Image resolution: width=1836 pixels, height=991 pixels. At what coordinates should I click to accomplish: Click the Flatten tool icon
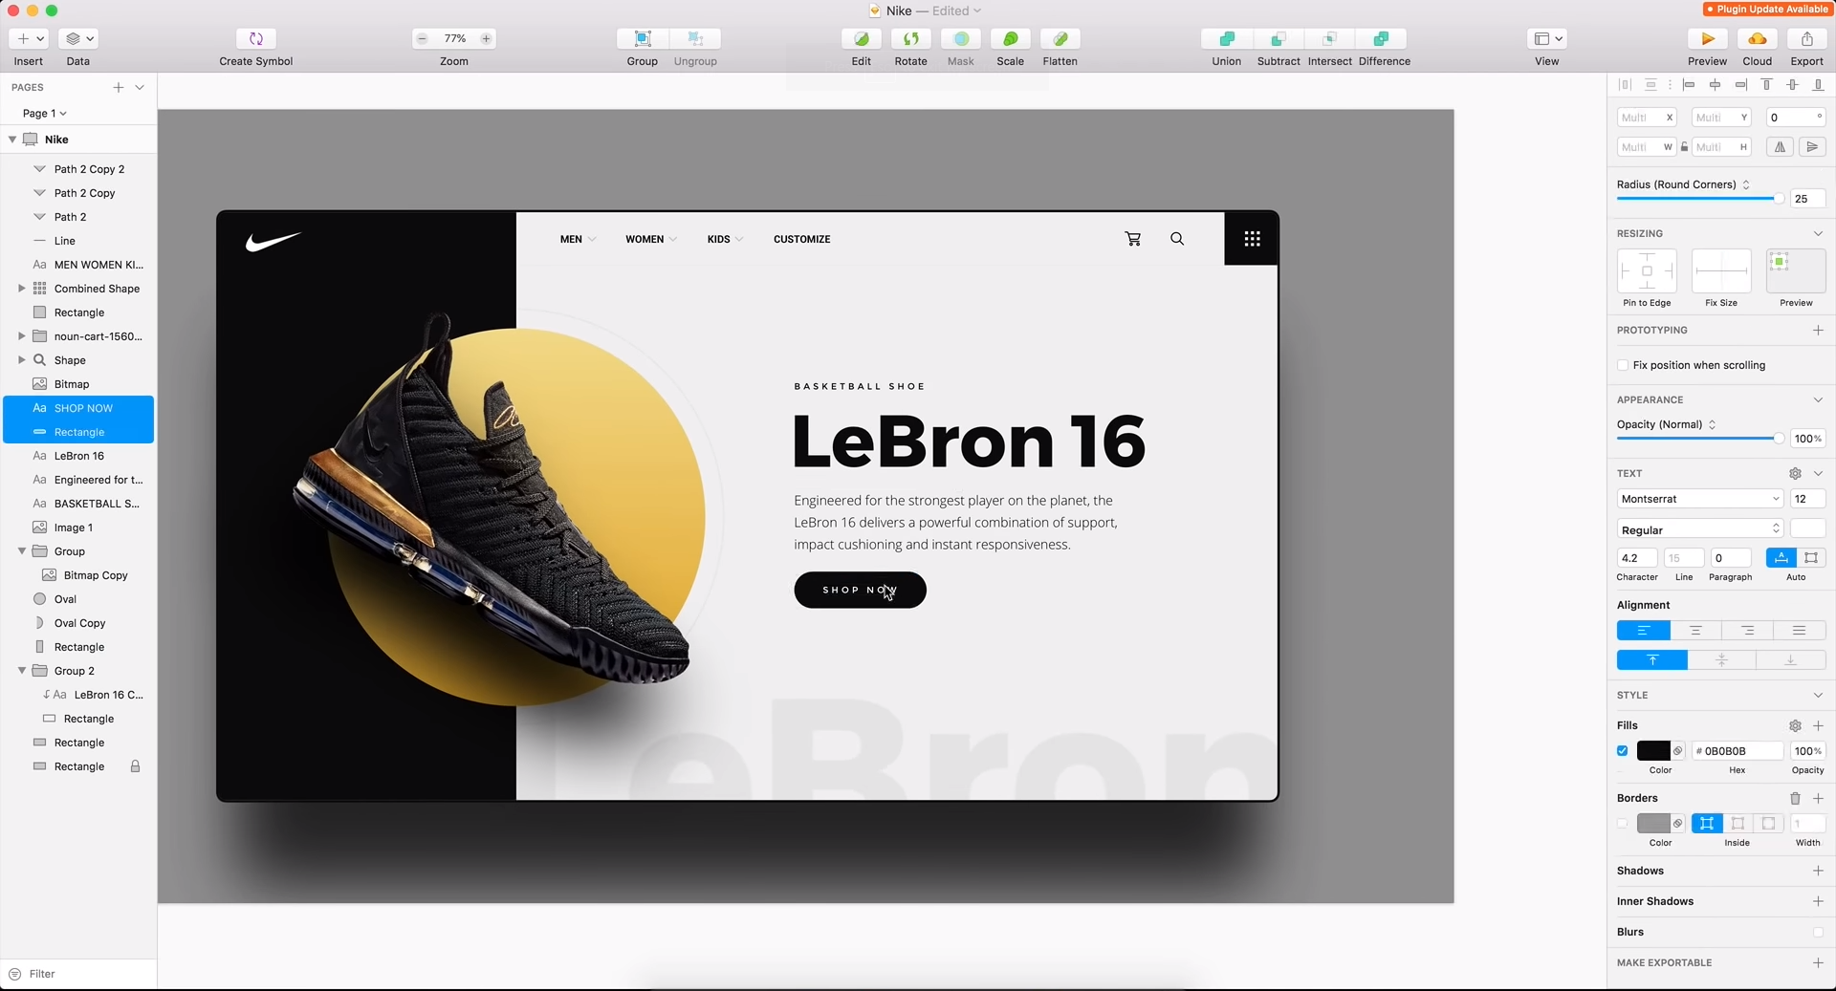pos(1060,39)
